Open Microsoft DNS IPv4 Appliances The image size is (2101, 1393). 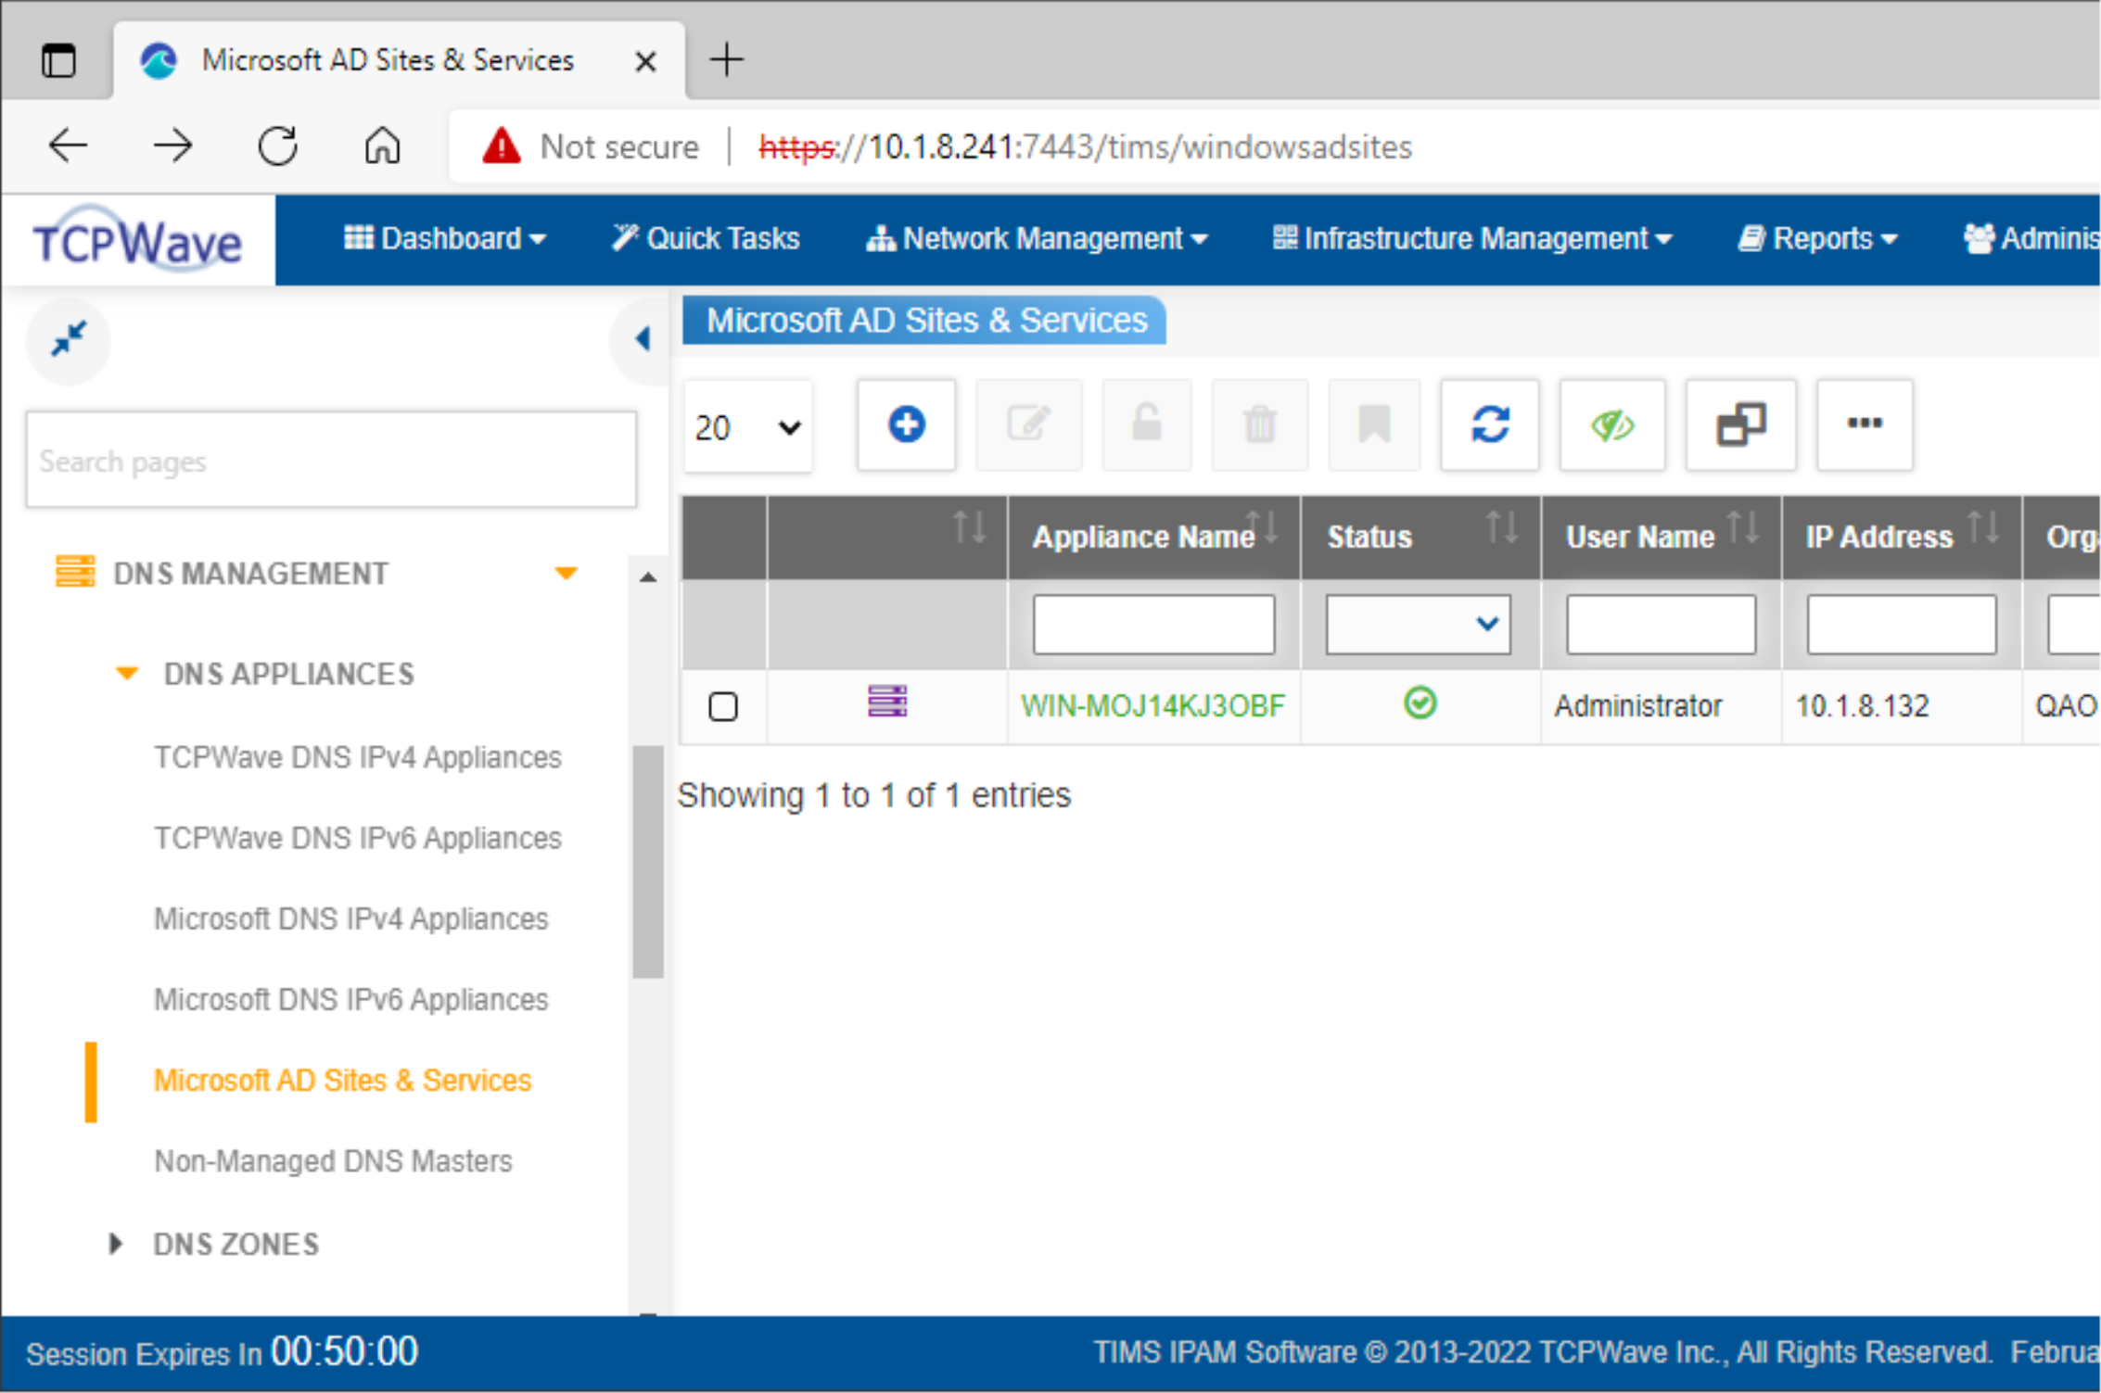(x=351, y=918)
